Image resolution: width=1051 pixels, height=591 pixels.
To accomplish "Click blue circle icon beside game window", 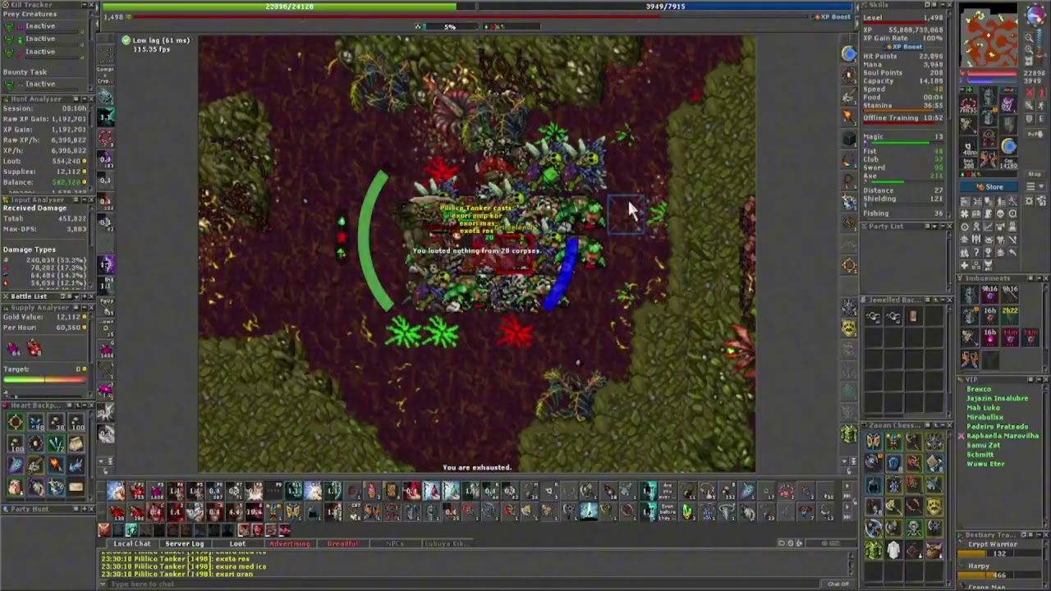I will [x=848, y=53].
